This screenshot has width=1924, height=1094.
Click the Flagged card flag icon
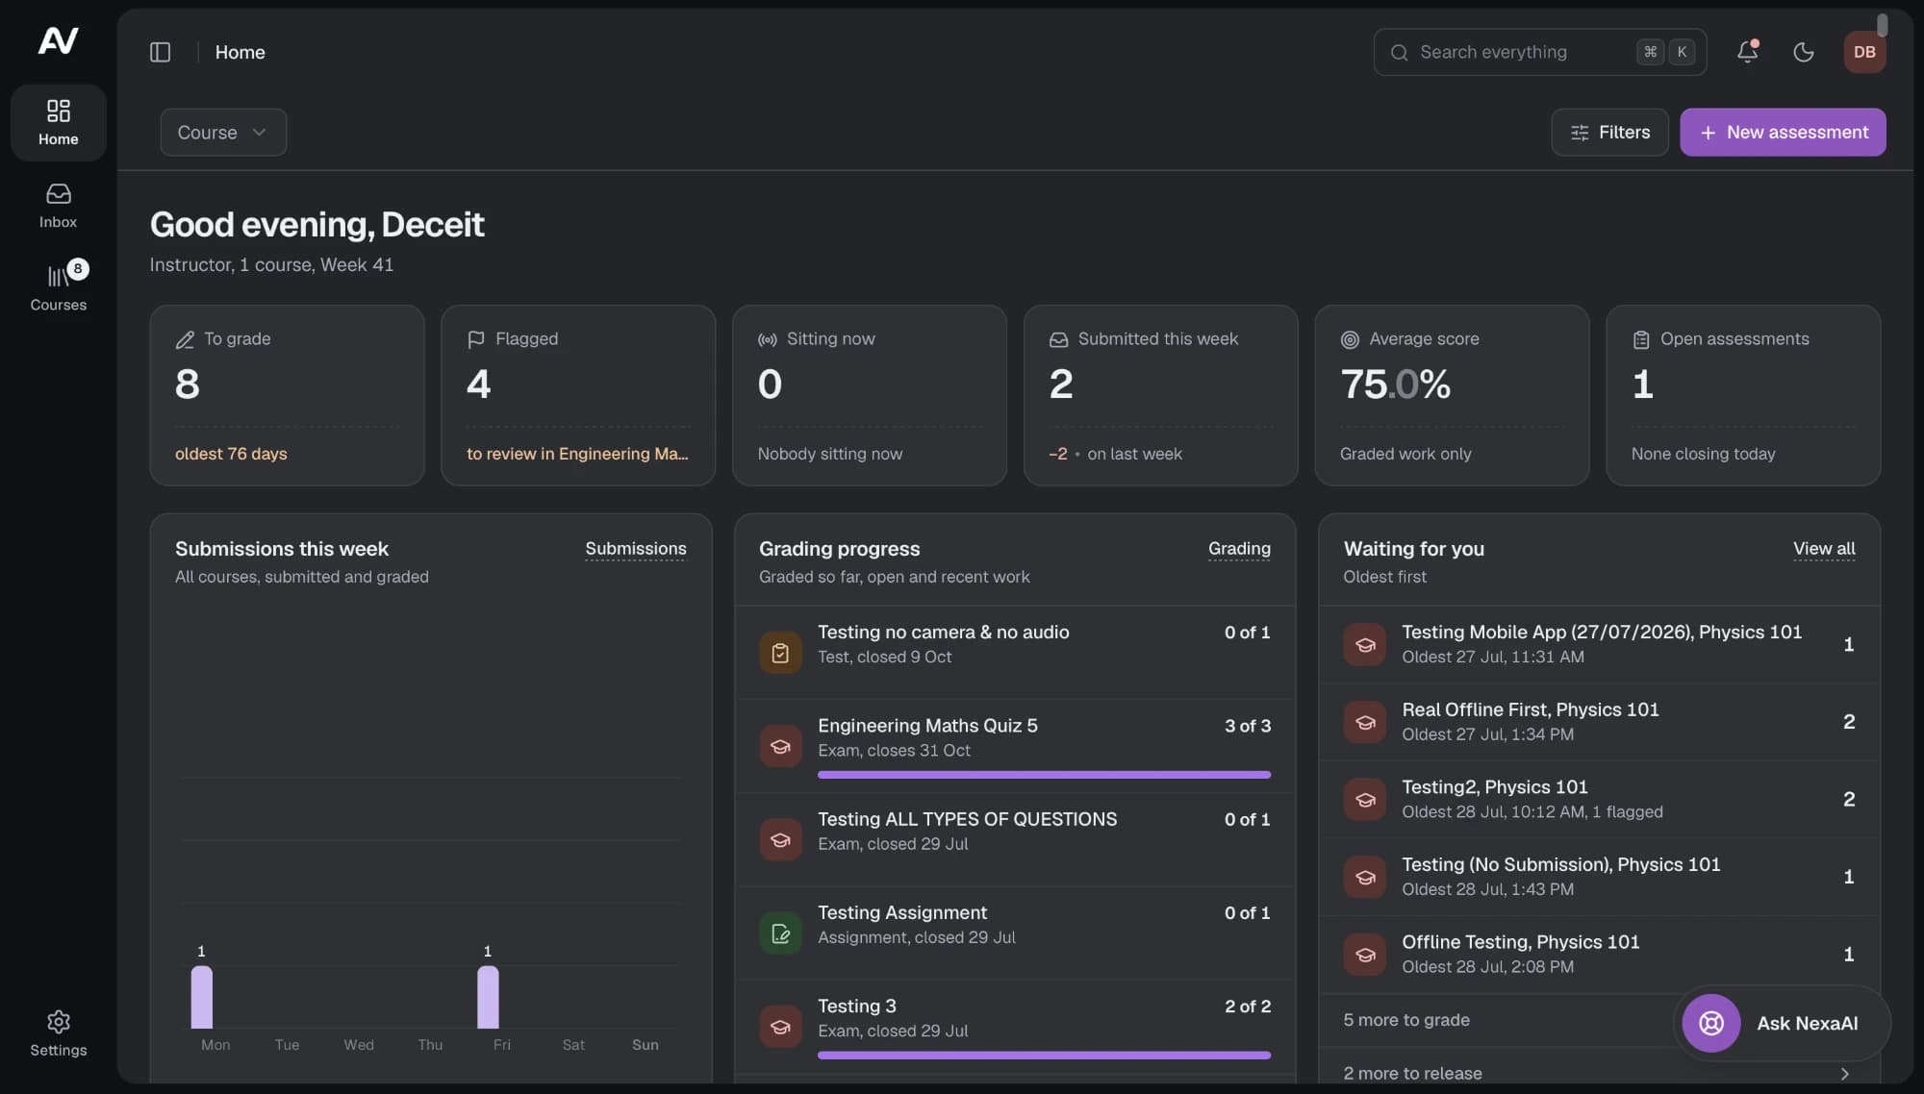475,339
